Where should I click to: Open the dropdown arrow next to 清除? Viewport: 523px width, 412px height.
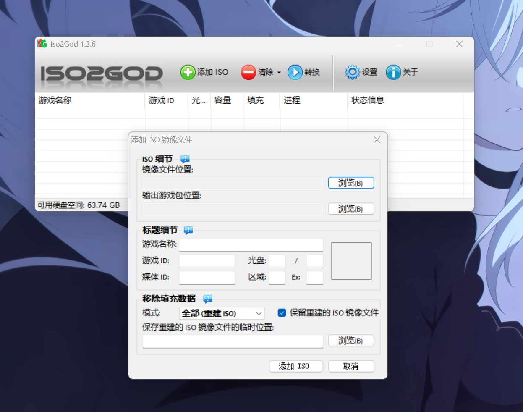(x=279, y=73)
